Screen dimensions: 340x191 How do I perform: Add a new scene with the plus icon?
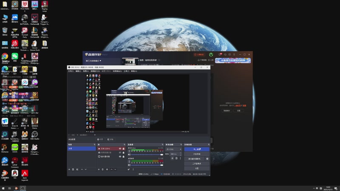point(69,169)
